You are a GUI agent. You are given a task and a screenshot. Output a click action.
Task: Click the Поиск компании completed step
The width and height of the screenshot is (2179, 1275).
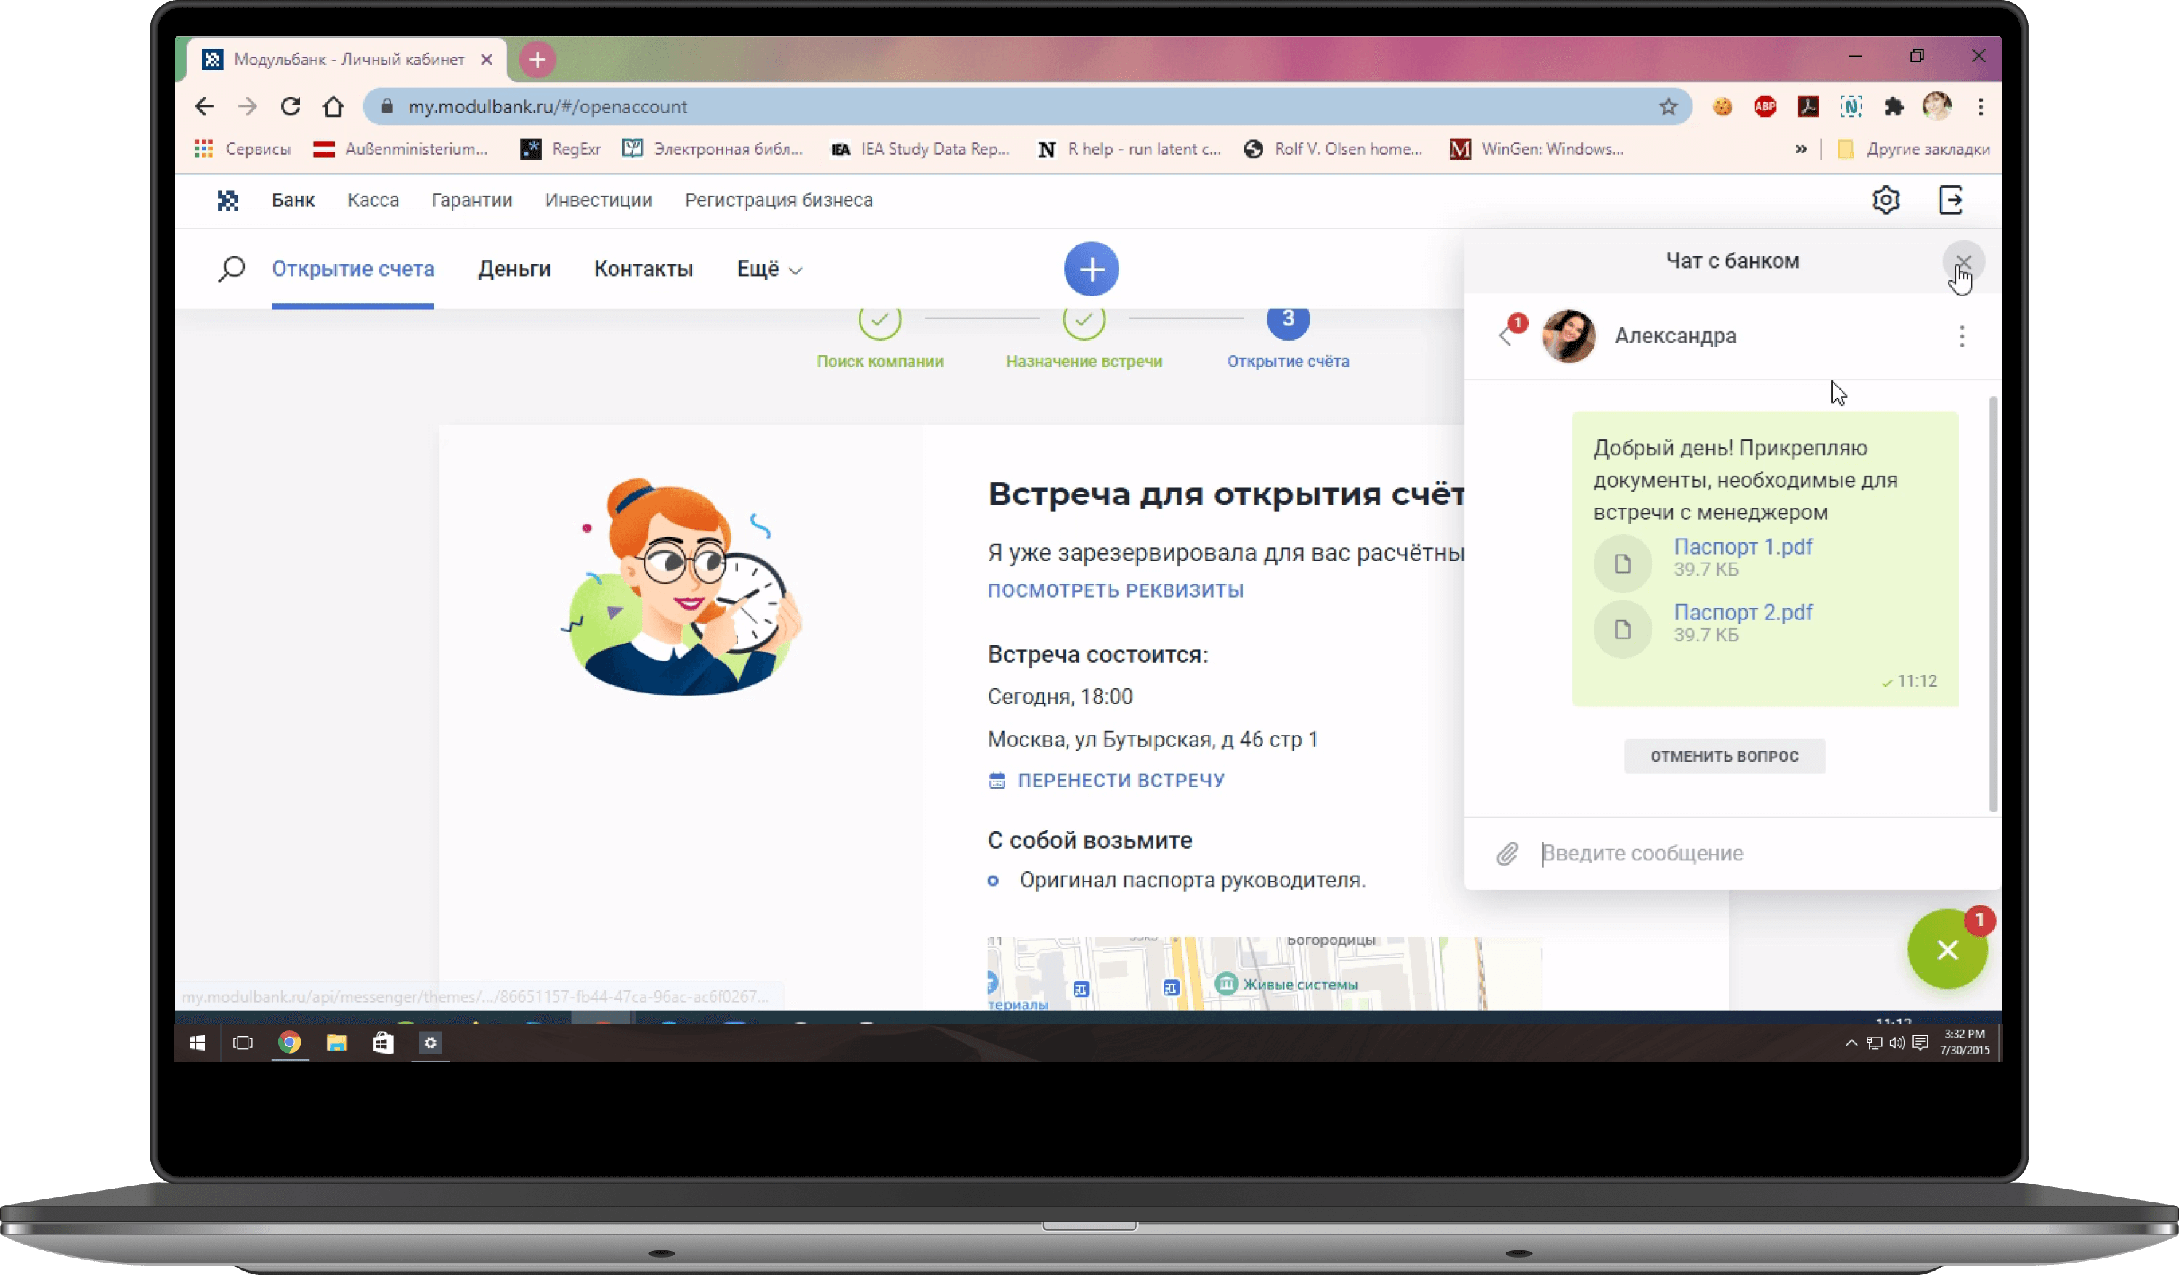[x=880, y=337]
